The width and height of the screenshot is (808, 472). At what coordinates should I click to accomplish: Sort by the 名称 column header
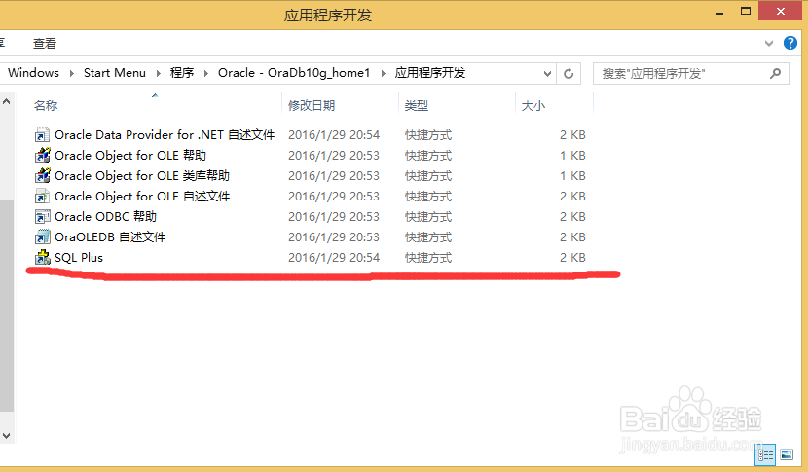(x=46, y=106)
